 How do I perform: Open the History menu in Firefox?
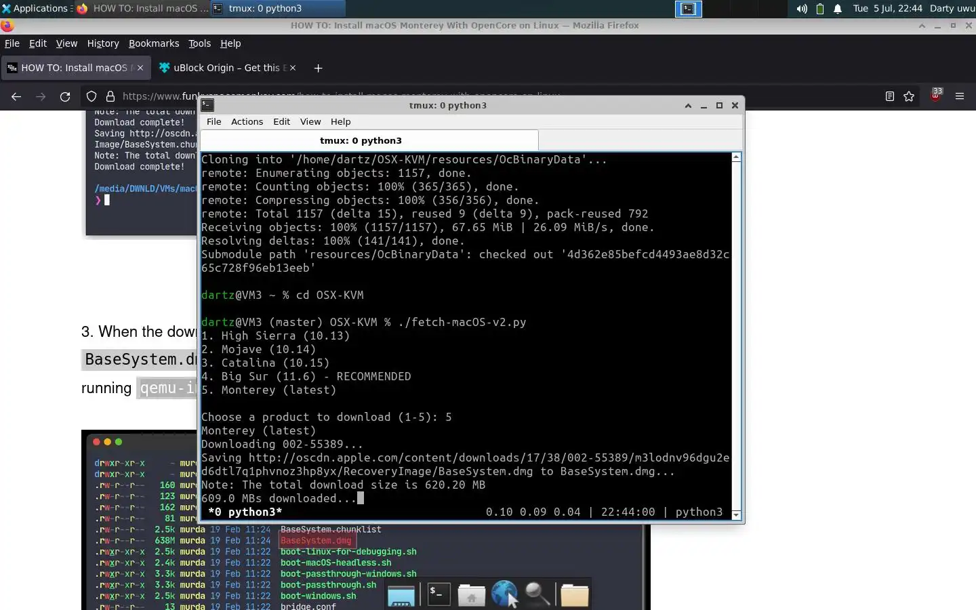pyautogui.click(x=103, y=43)
